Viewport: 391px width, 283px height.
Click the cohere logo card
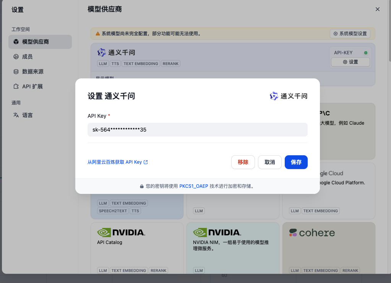coord(312,233)
